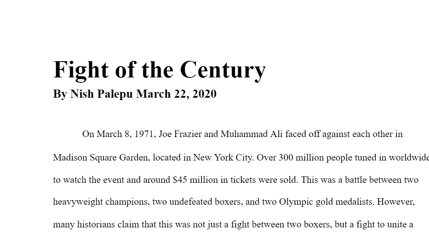This screenshot has width=429, height=242.
Task: Click the word "worldwide"
Action: (409, 157)
